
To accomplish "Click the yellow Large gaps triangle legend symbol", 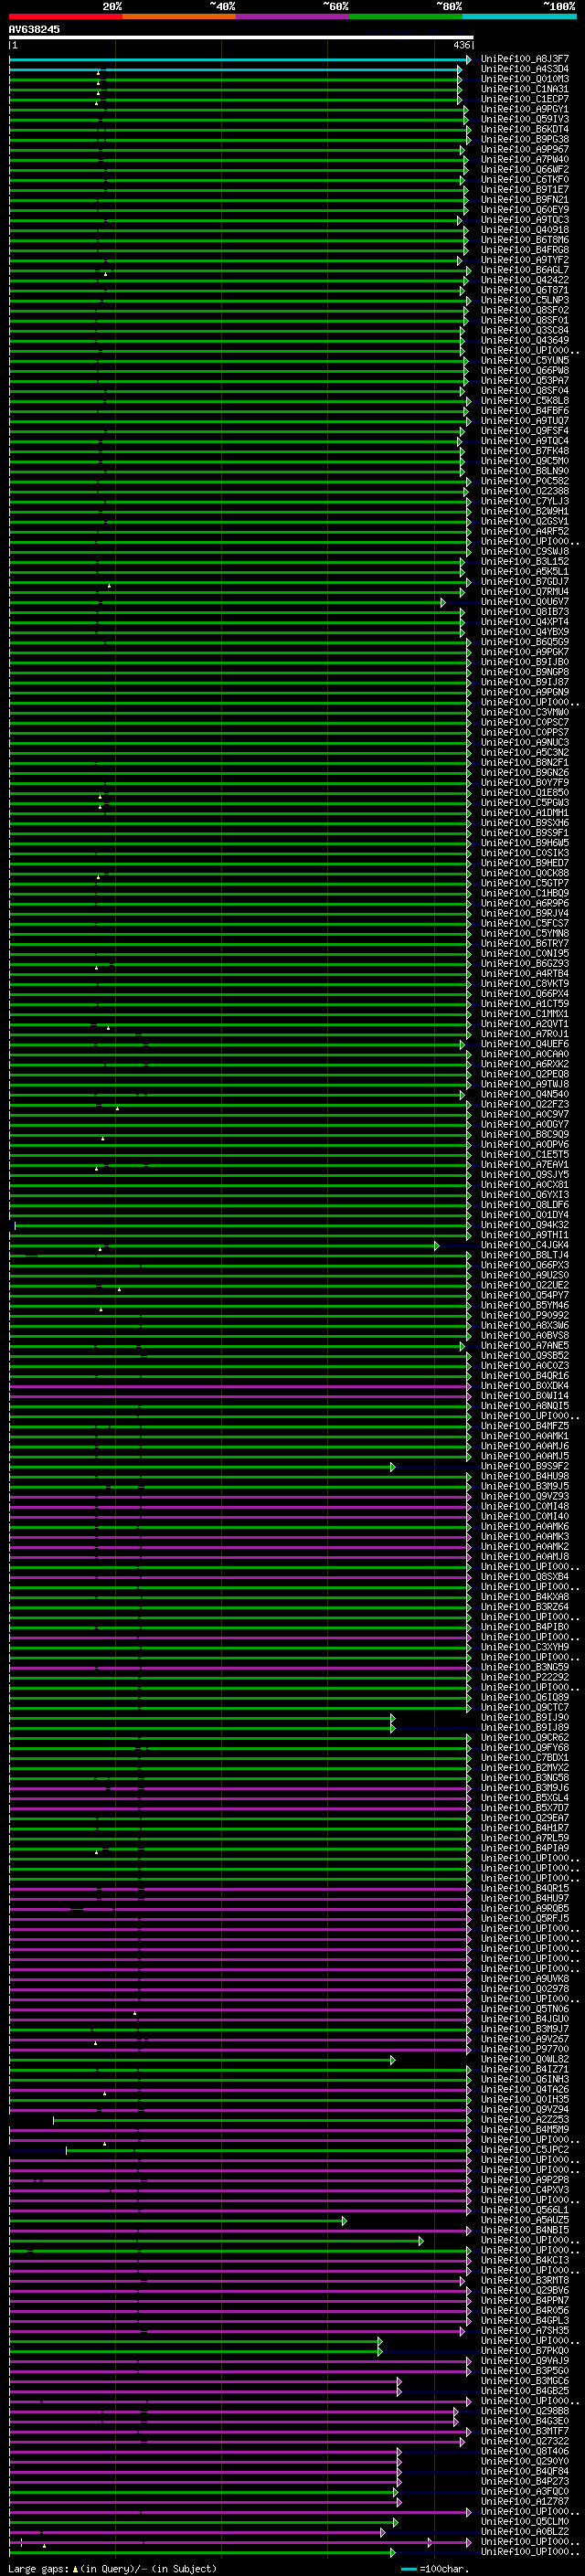I will [75, 2569].
